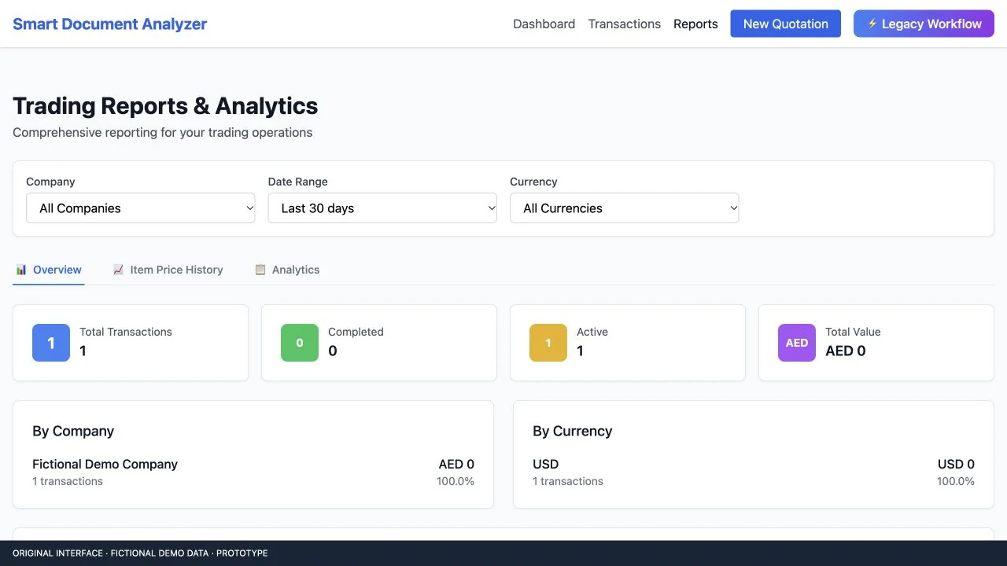Launch the Legacy Workflow button
This screenshot has height=566, width=1007.
click(924, 24)
